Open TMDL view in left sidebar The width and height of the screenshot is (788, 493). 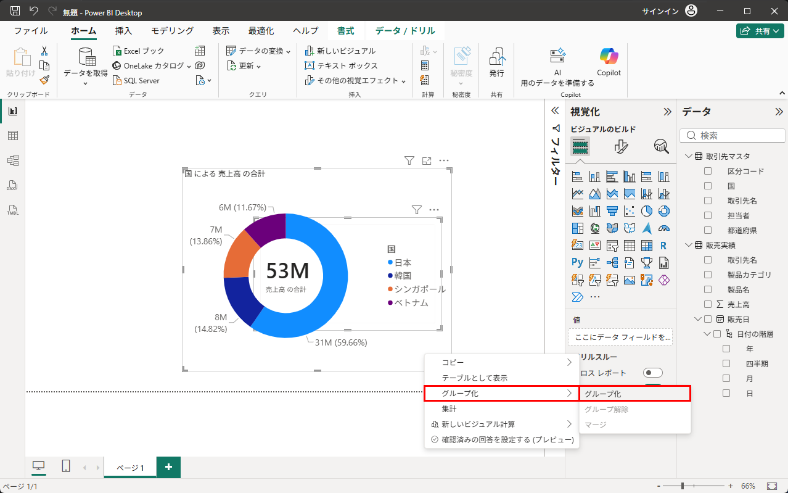coord(12,210)
